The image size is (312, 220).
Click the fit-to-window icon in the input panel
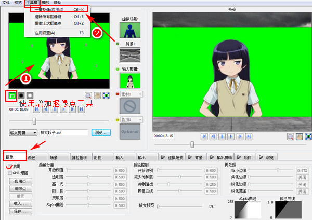point(106,95)
